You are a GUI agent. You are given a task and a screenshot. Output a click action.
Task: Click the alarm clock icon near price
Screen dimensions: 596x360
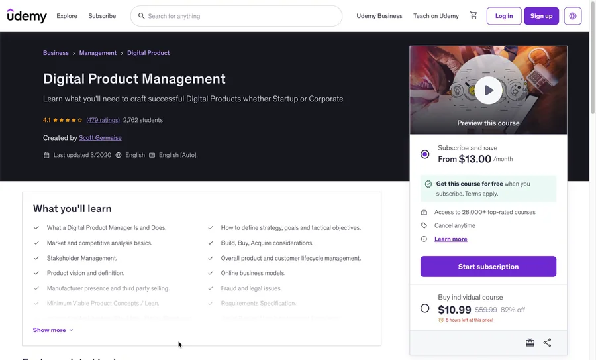pyautogui.click(x=441, y=320)
